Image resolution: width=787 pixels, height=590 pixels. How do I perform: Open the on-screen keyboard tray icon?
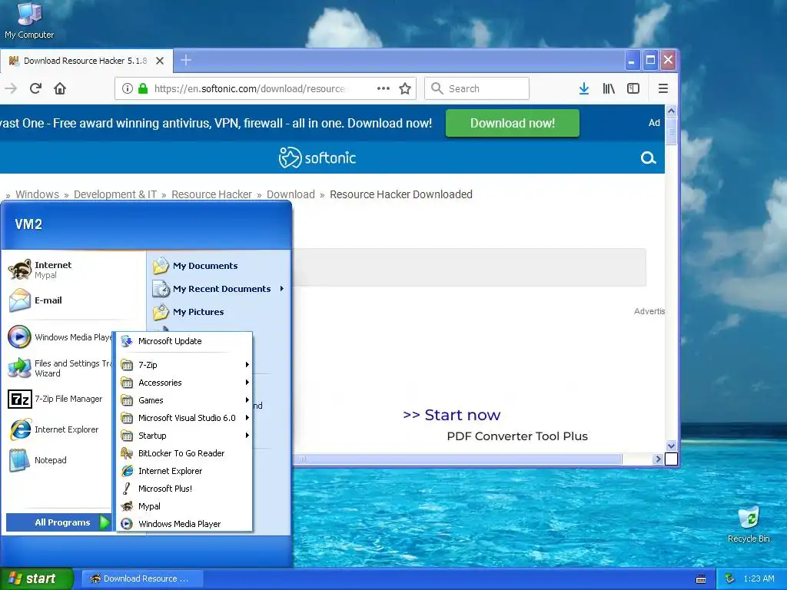point(701,579)
